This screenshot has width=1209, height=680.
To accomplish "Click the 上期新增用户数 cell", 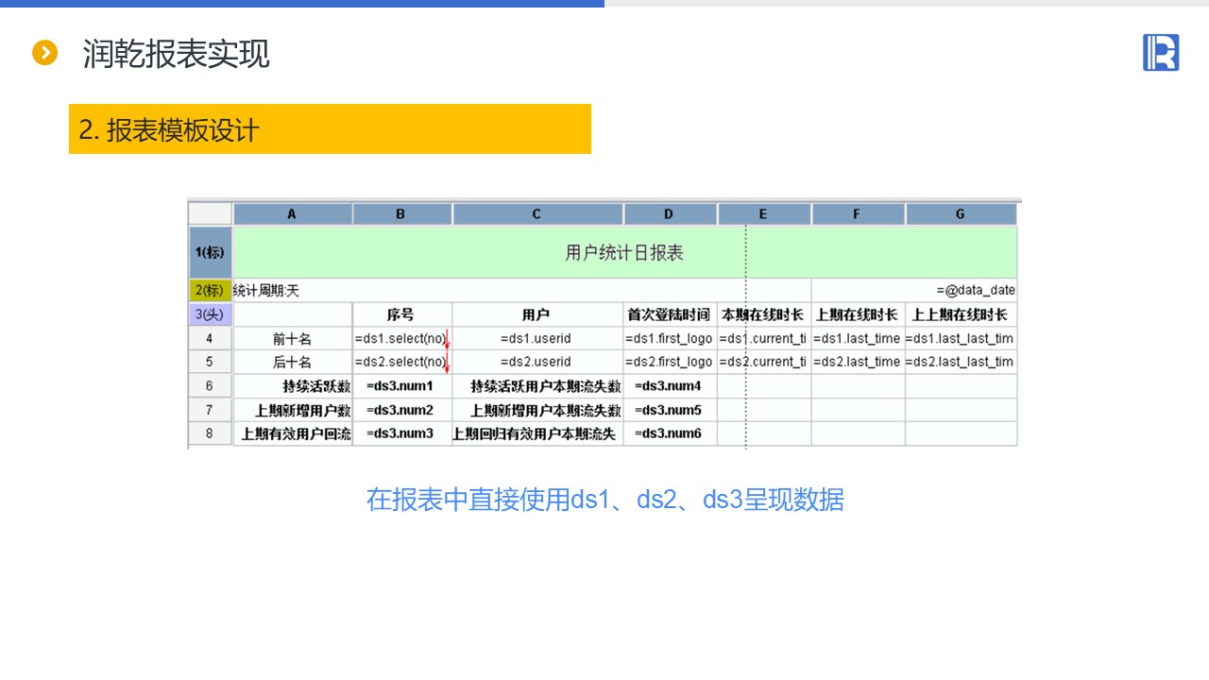I will [x=293, y=410].
